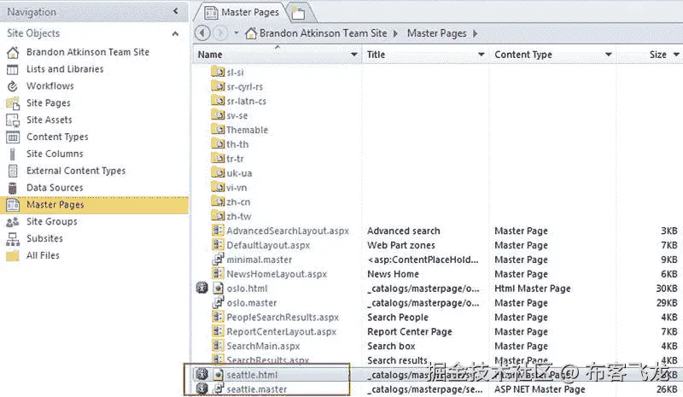This screenshot has height=397, width=683.
Task: Click Brandon Atkinson Team Site breadcrumb link
Action: [324, 33]
